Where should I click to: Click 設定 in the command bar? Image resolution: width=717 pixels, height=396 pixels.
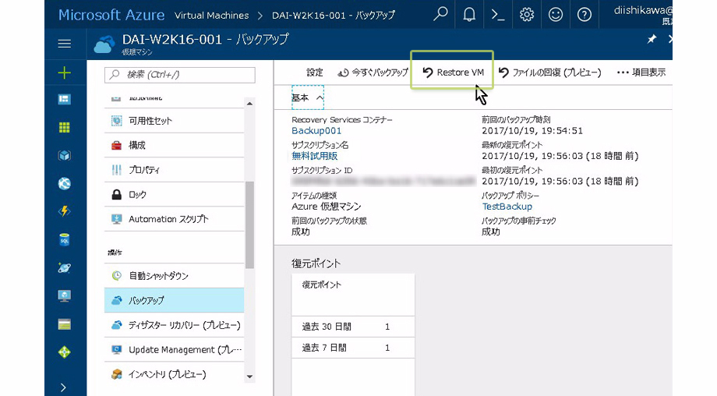[x=315, y=72]
